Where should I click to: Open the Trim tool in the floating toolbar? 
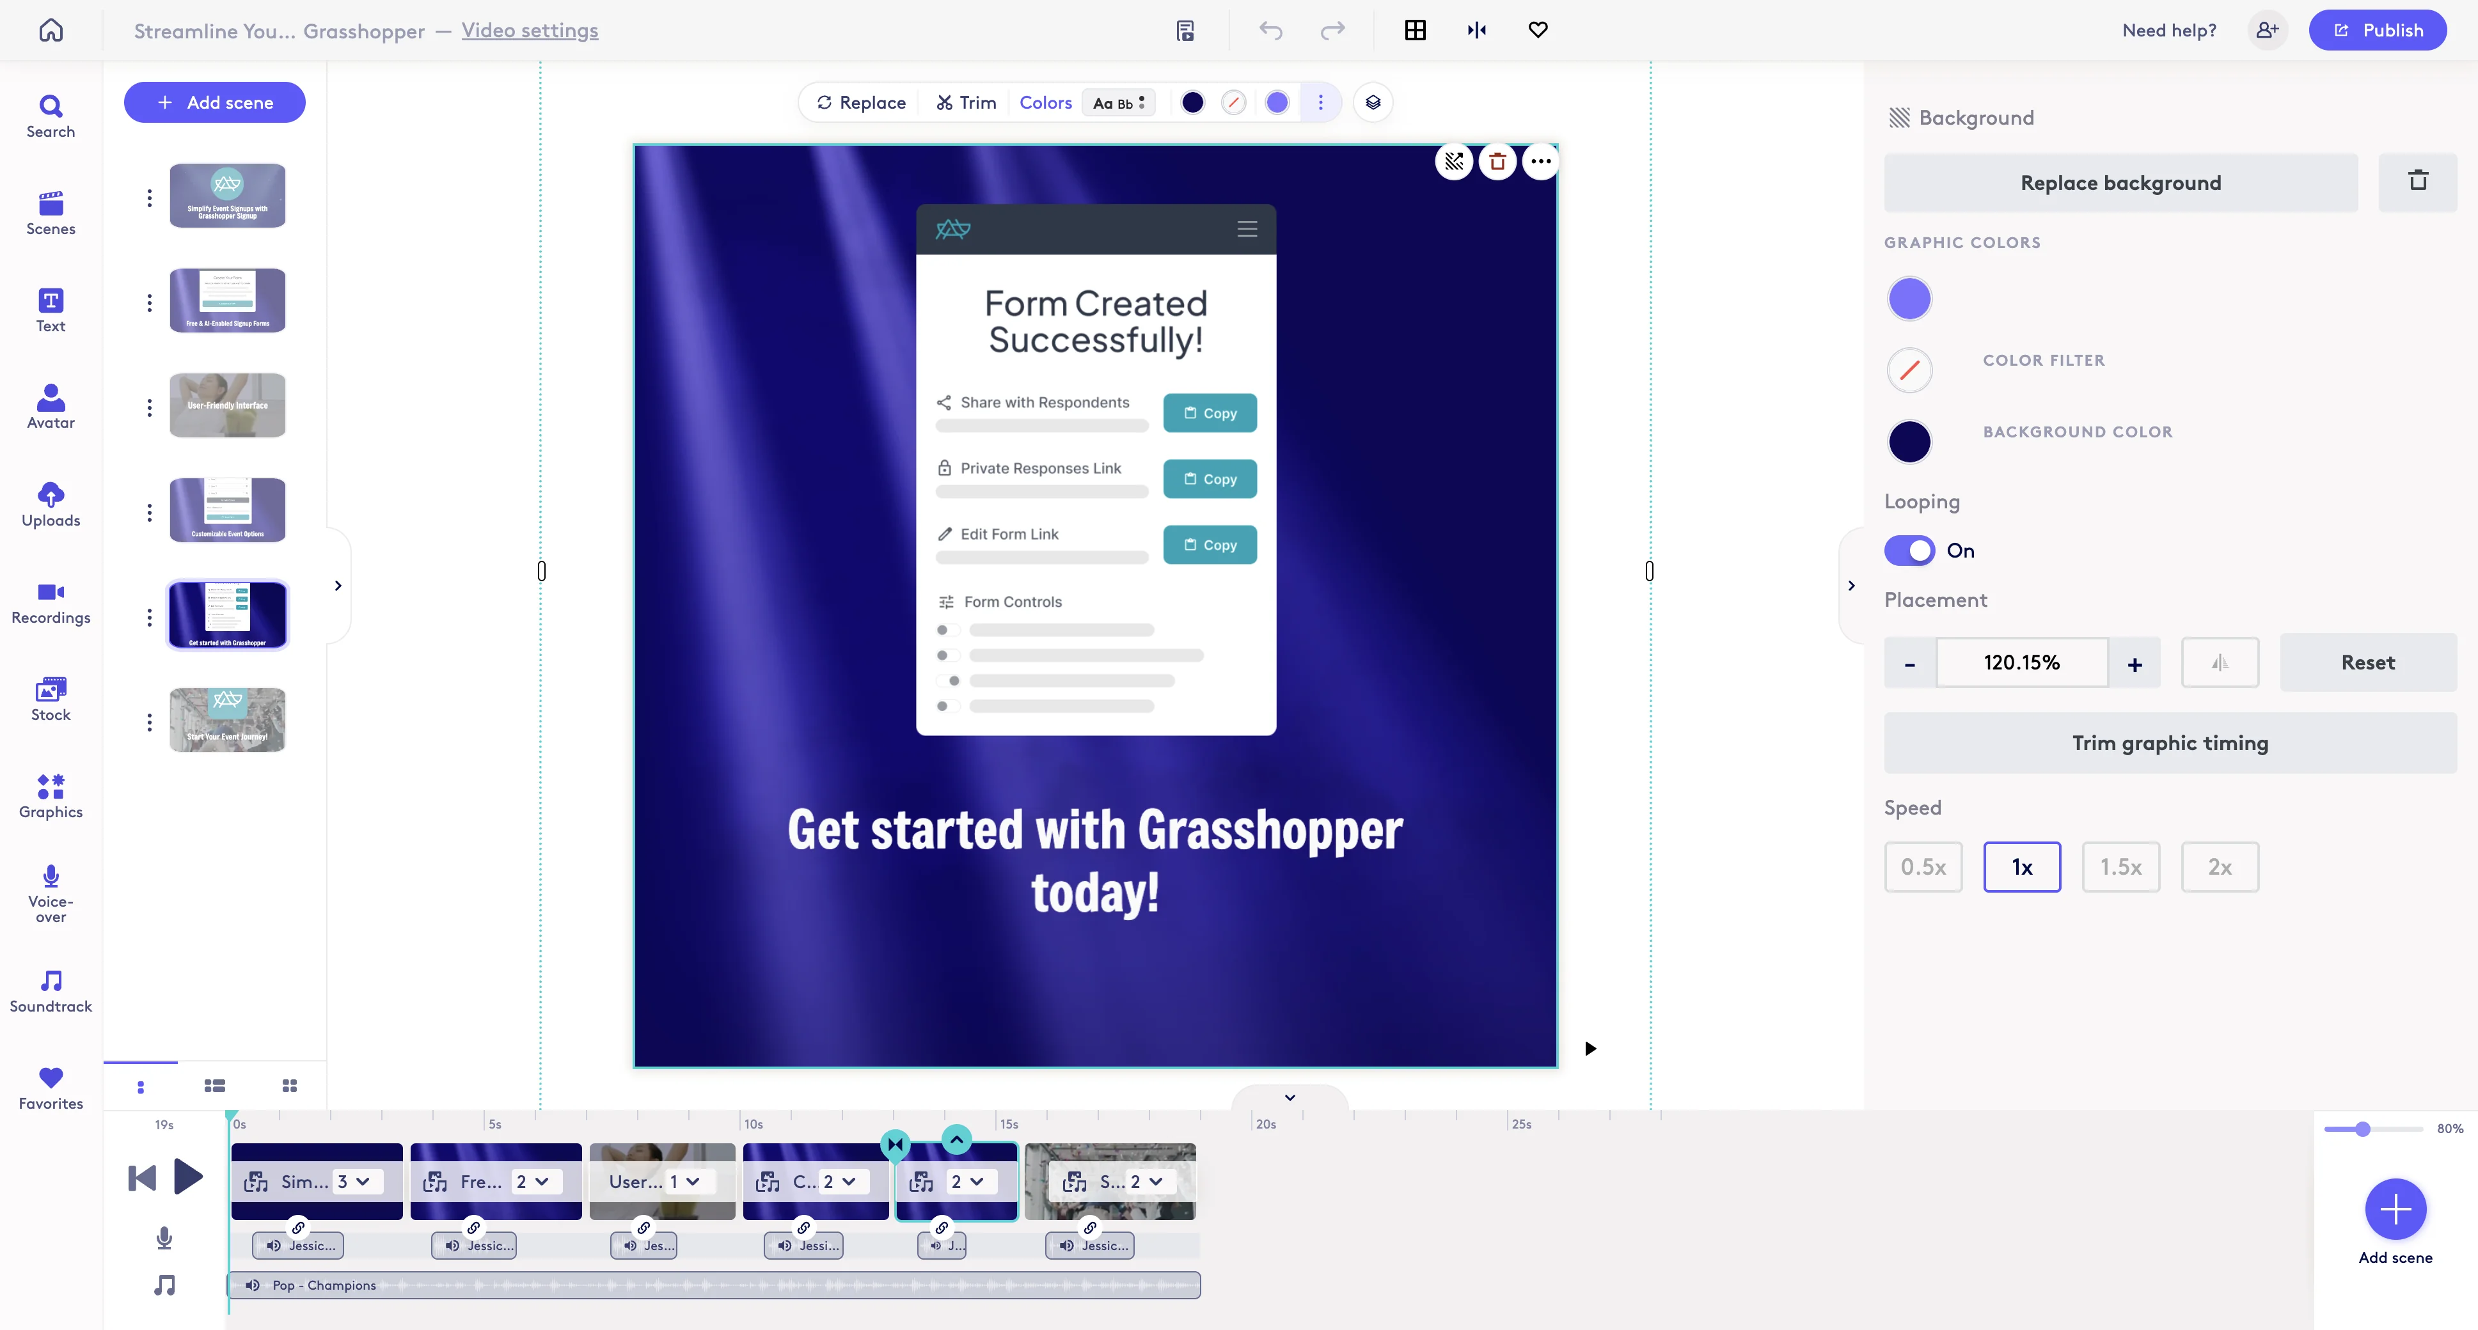point(966,102)
